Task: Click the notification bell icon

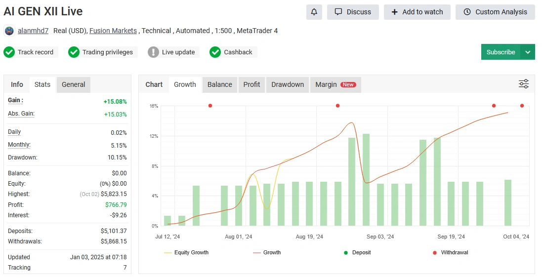Action: 314,12
